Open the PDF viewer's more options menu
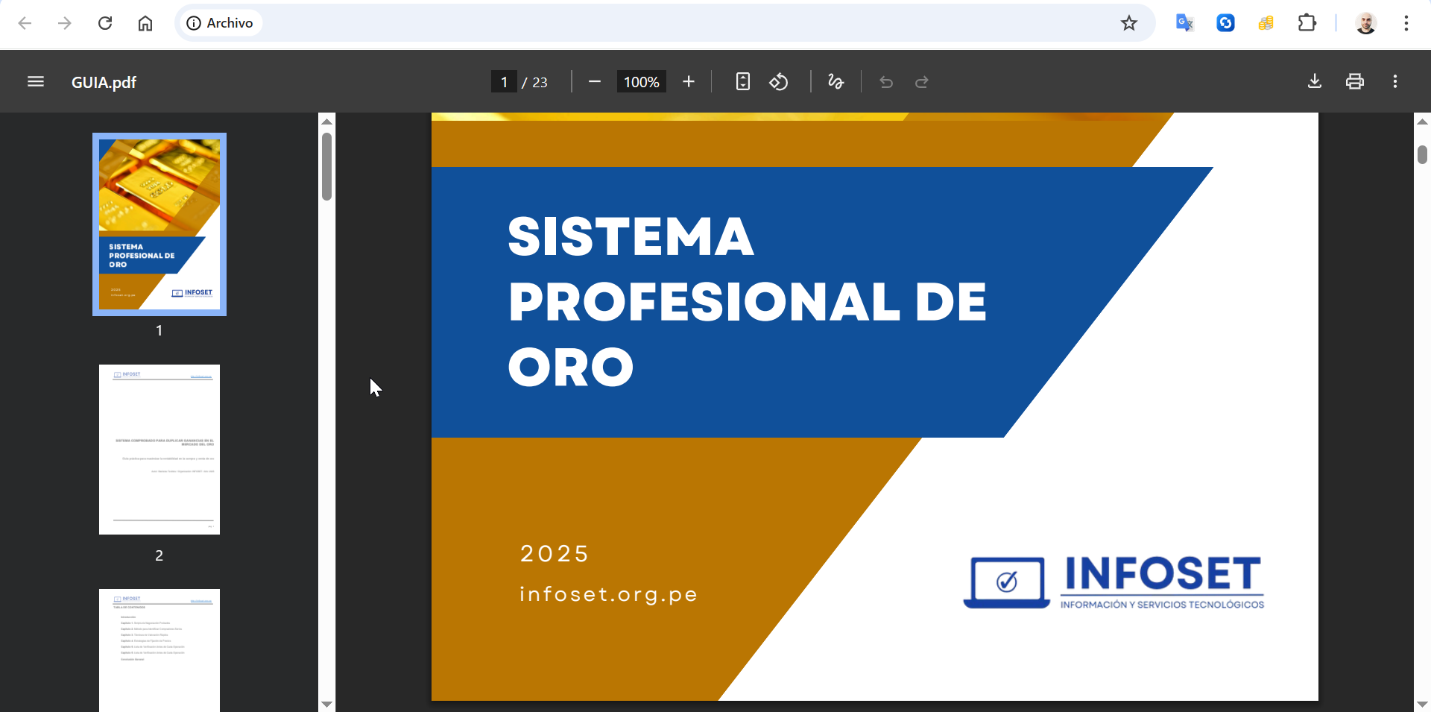The width and height of the screenshot is (1431, 712). 1394,81
